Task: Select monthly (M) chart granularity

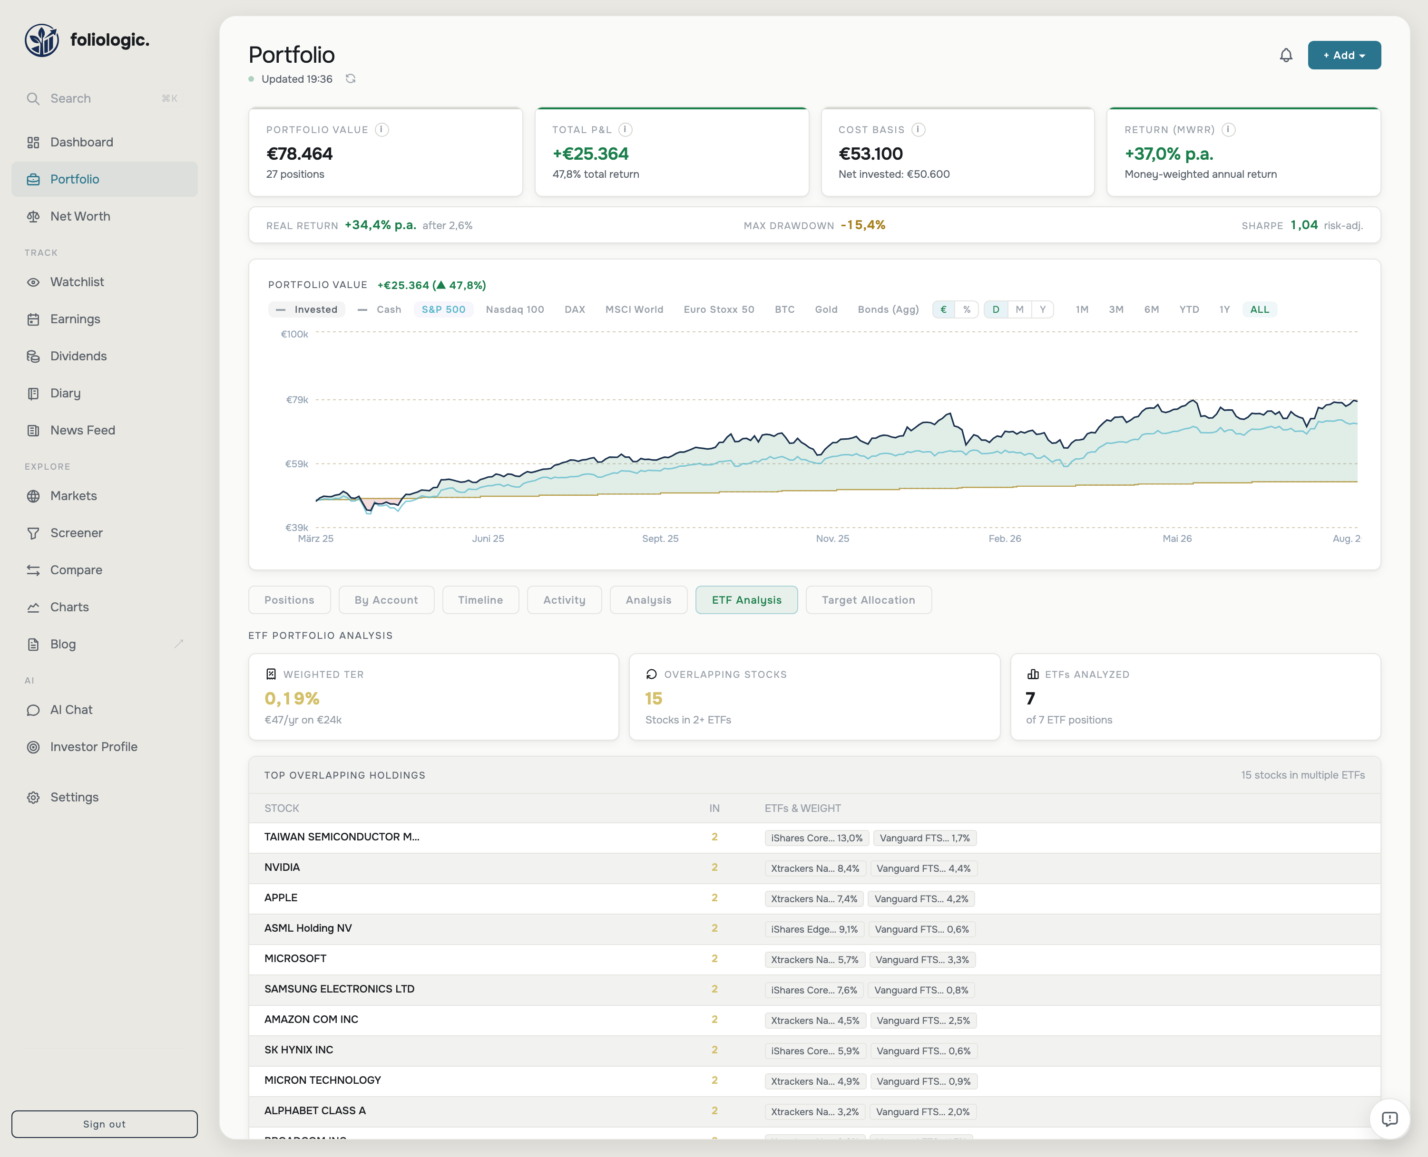Action: coord(1020,309)
